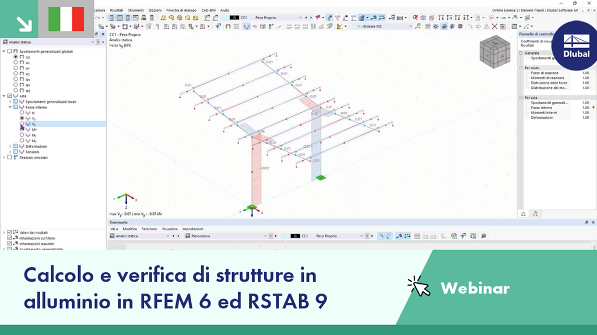Collapse the Per nodo section
The height and width of the screenshot is (335, 597).
[521, 67]
